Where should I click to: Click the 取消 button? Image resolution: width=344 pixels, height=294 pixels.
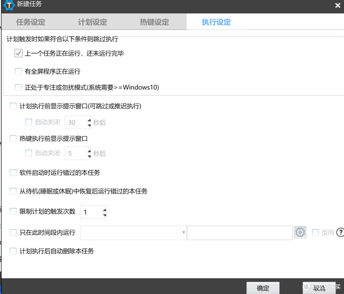[319, 288]
